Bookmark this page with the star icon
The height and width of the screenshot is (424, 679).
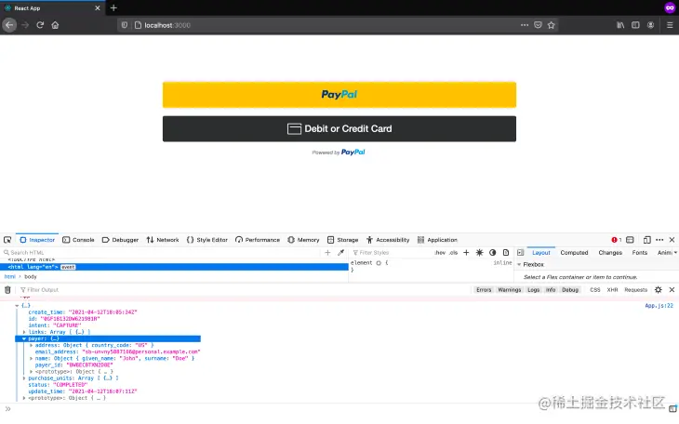pyautogui.click(x=551, y=25)
